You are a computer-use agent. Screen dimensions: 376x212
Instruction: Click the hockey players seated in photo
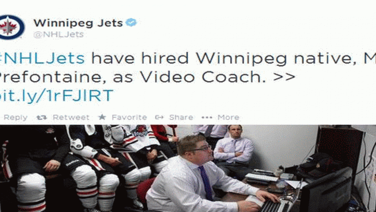click(85, 166)
